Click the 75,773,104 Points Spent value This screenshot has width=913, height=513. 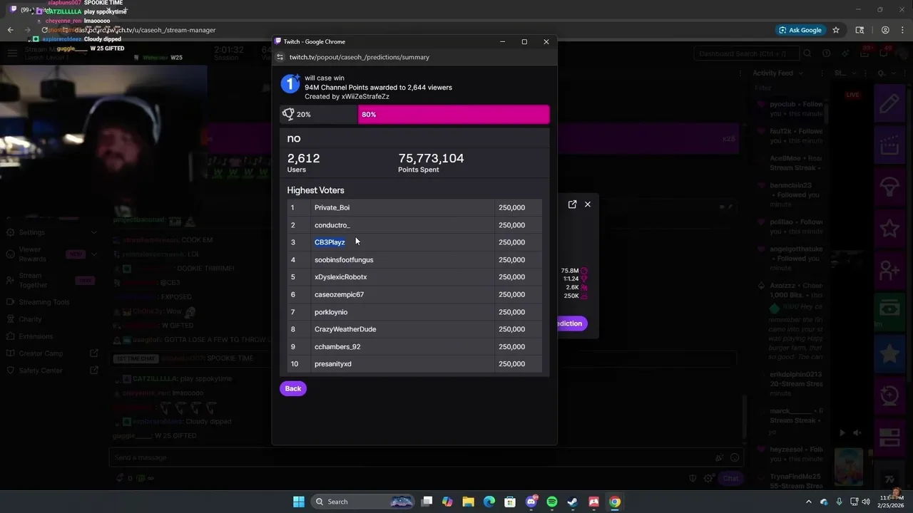coord(431,158)
